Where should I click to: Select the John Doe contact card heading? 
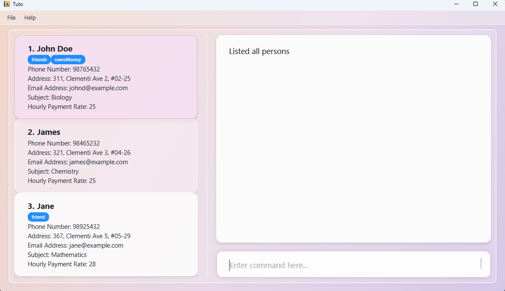coord(50,49)
